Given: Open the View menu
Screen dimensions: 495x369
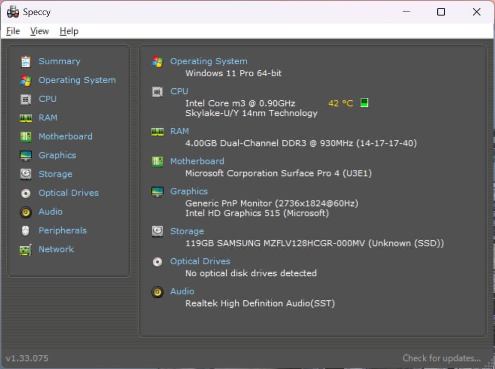Looking at the screenshot, I should coord(40,31).
